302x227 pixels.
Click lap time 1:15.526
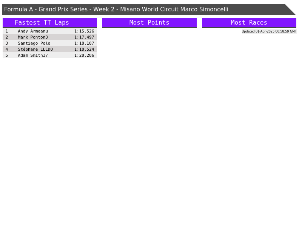pos(84,31)
